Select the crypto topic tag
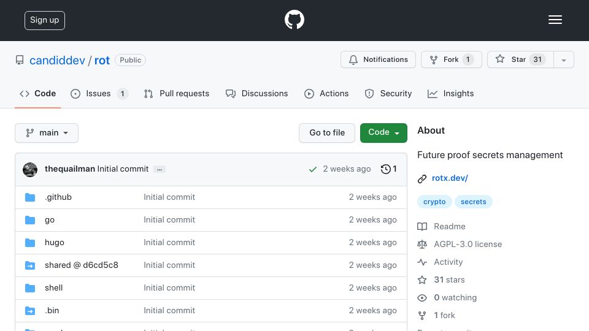 pyautogui.click(x=434, y=202)
